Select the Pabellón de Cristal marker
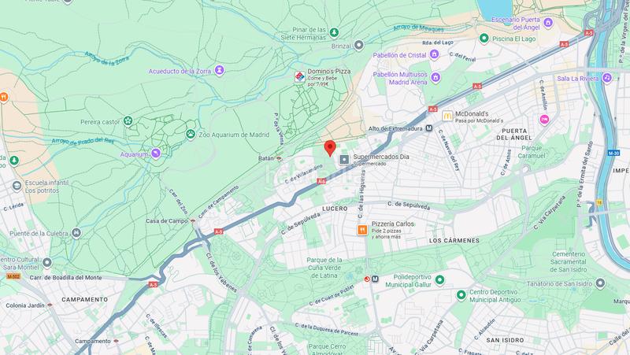The height and width of the screenshot is (355, 630). [x=434, y=54]
